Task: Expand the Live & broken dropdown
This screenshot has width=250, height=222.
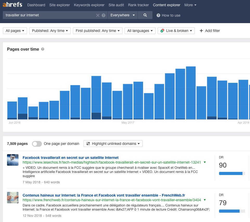Action: tap(176, 31)
